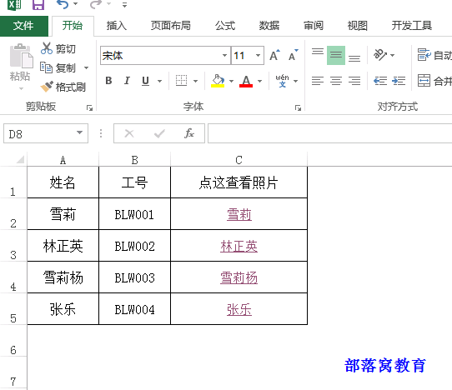This screenshot has width=452, height=390.
Task: Open font settings dialog launcher
Action: [298, 107]
